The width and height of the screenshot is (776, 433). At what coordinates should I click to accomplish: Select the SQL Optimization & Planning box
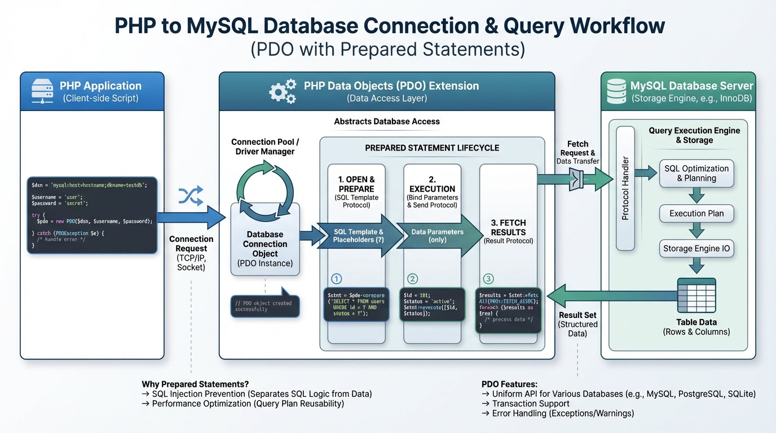696,173
